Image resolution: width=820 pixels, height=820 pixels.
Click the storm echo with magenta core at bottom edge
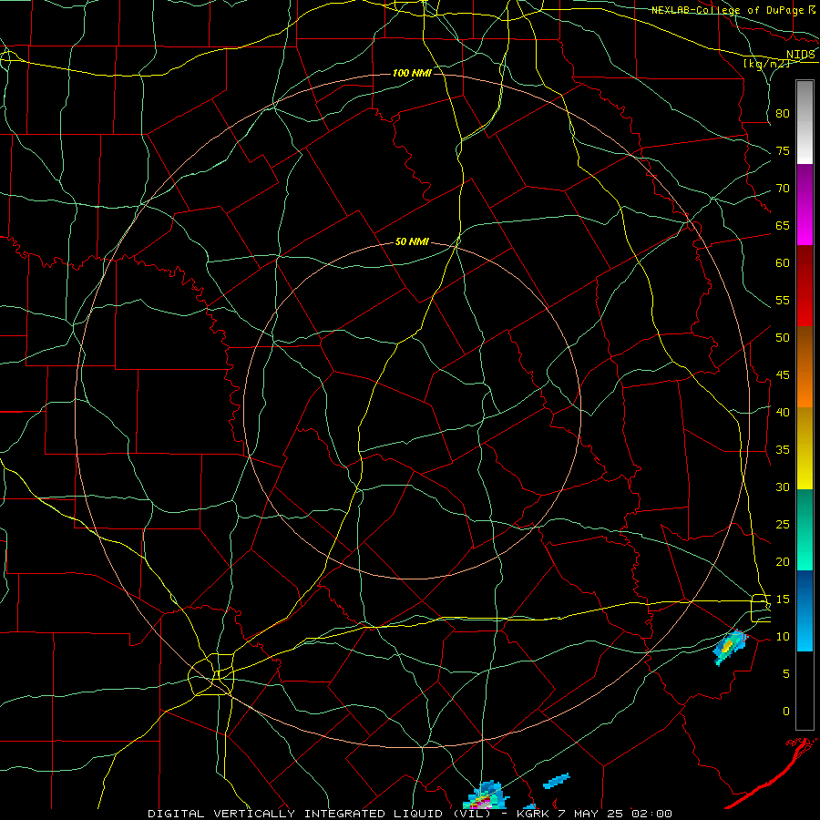click(x=486, y=796)
